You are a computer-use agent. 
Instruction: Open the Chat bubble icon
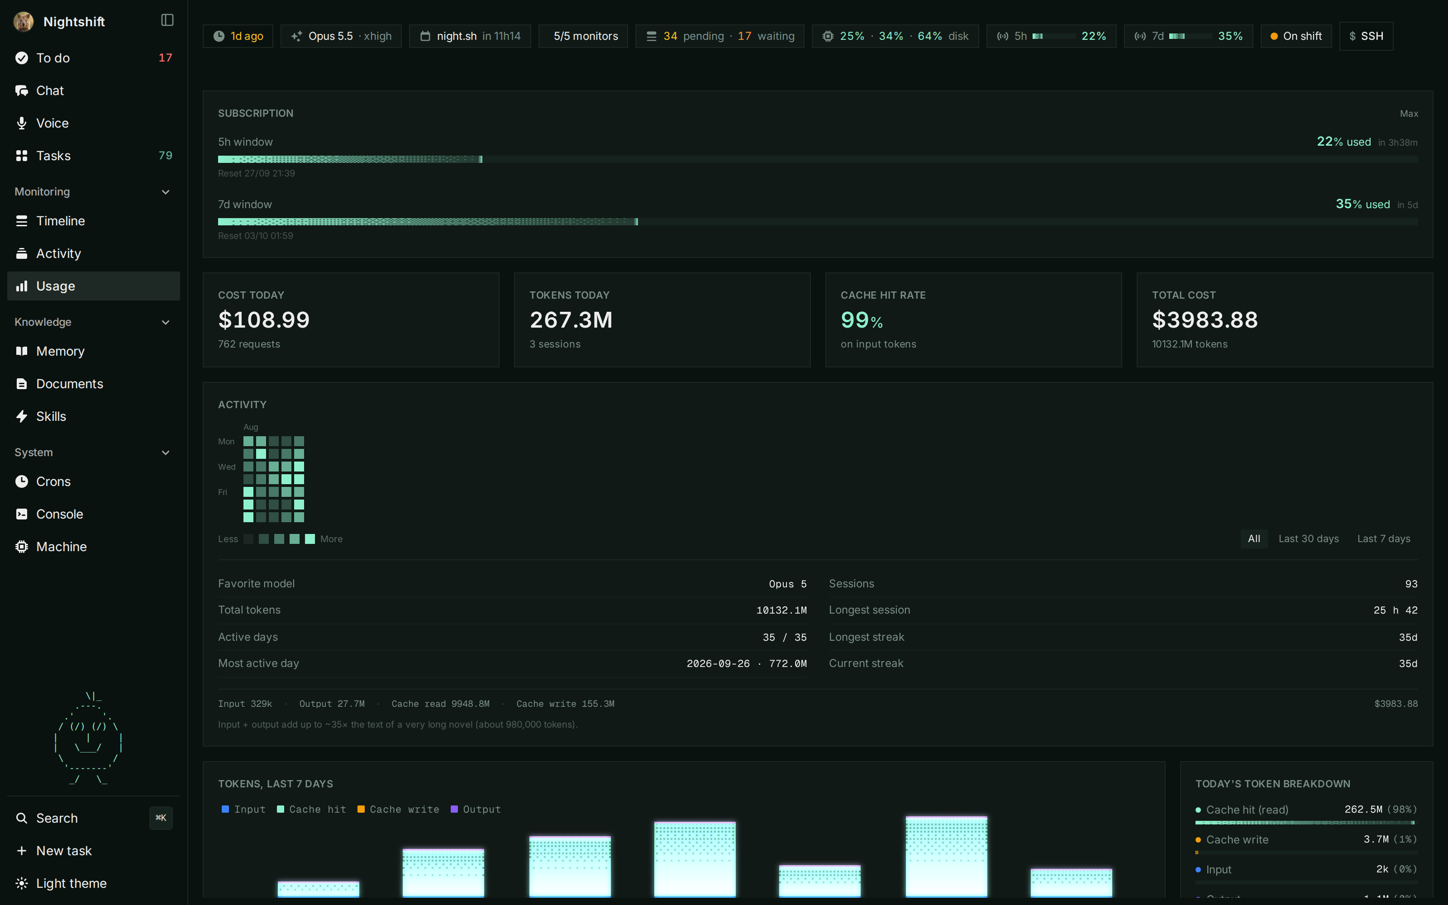22,90
